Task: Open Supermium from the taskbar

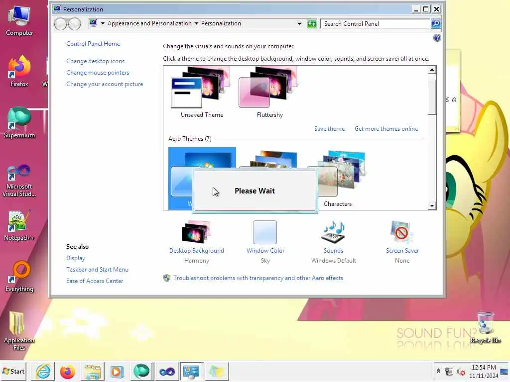Action: pyautogui.click(x=141, y=371)
